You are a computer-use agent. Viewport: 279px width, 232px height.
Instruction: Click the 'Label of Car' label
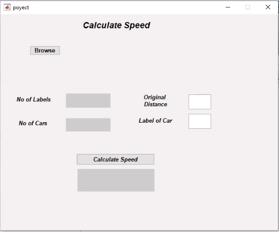click(155, 121)
